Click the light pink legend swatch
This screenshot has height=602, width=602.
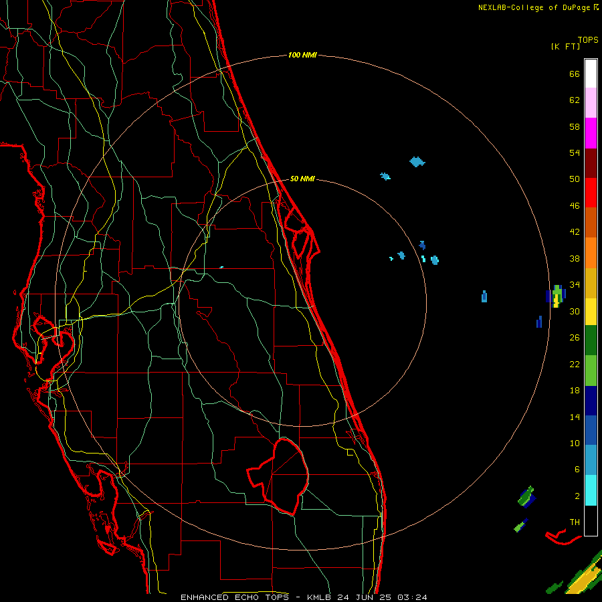(x=591, y=103)
